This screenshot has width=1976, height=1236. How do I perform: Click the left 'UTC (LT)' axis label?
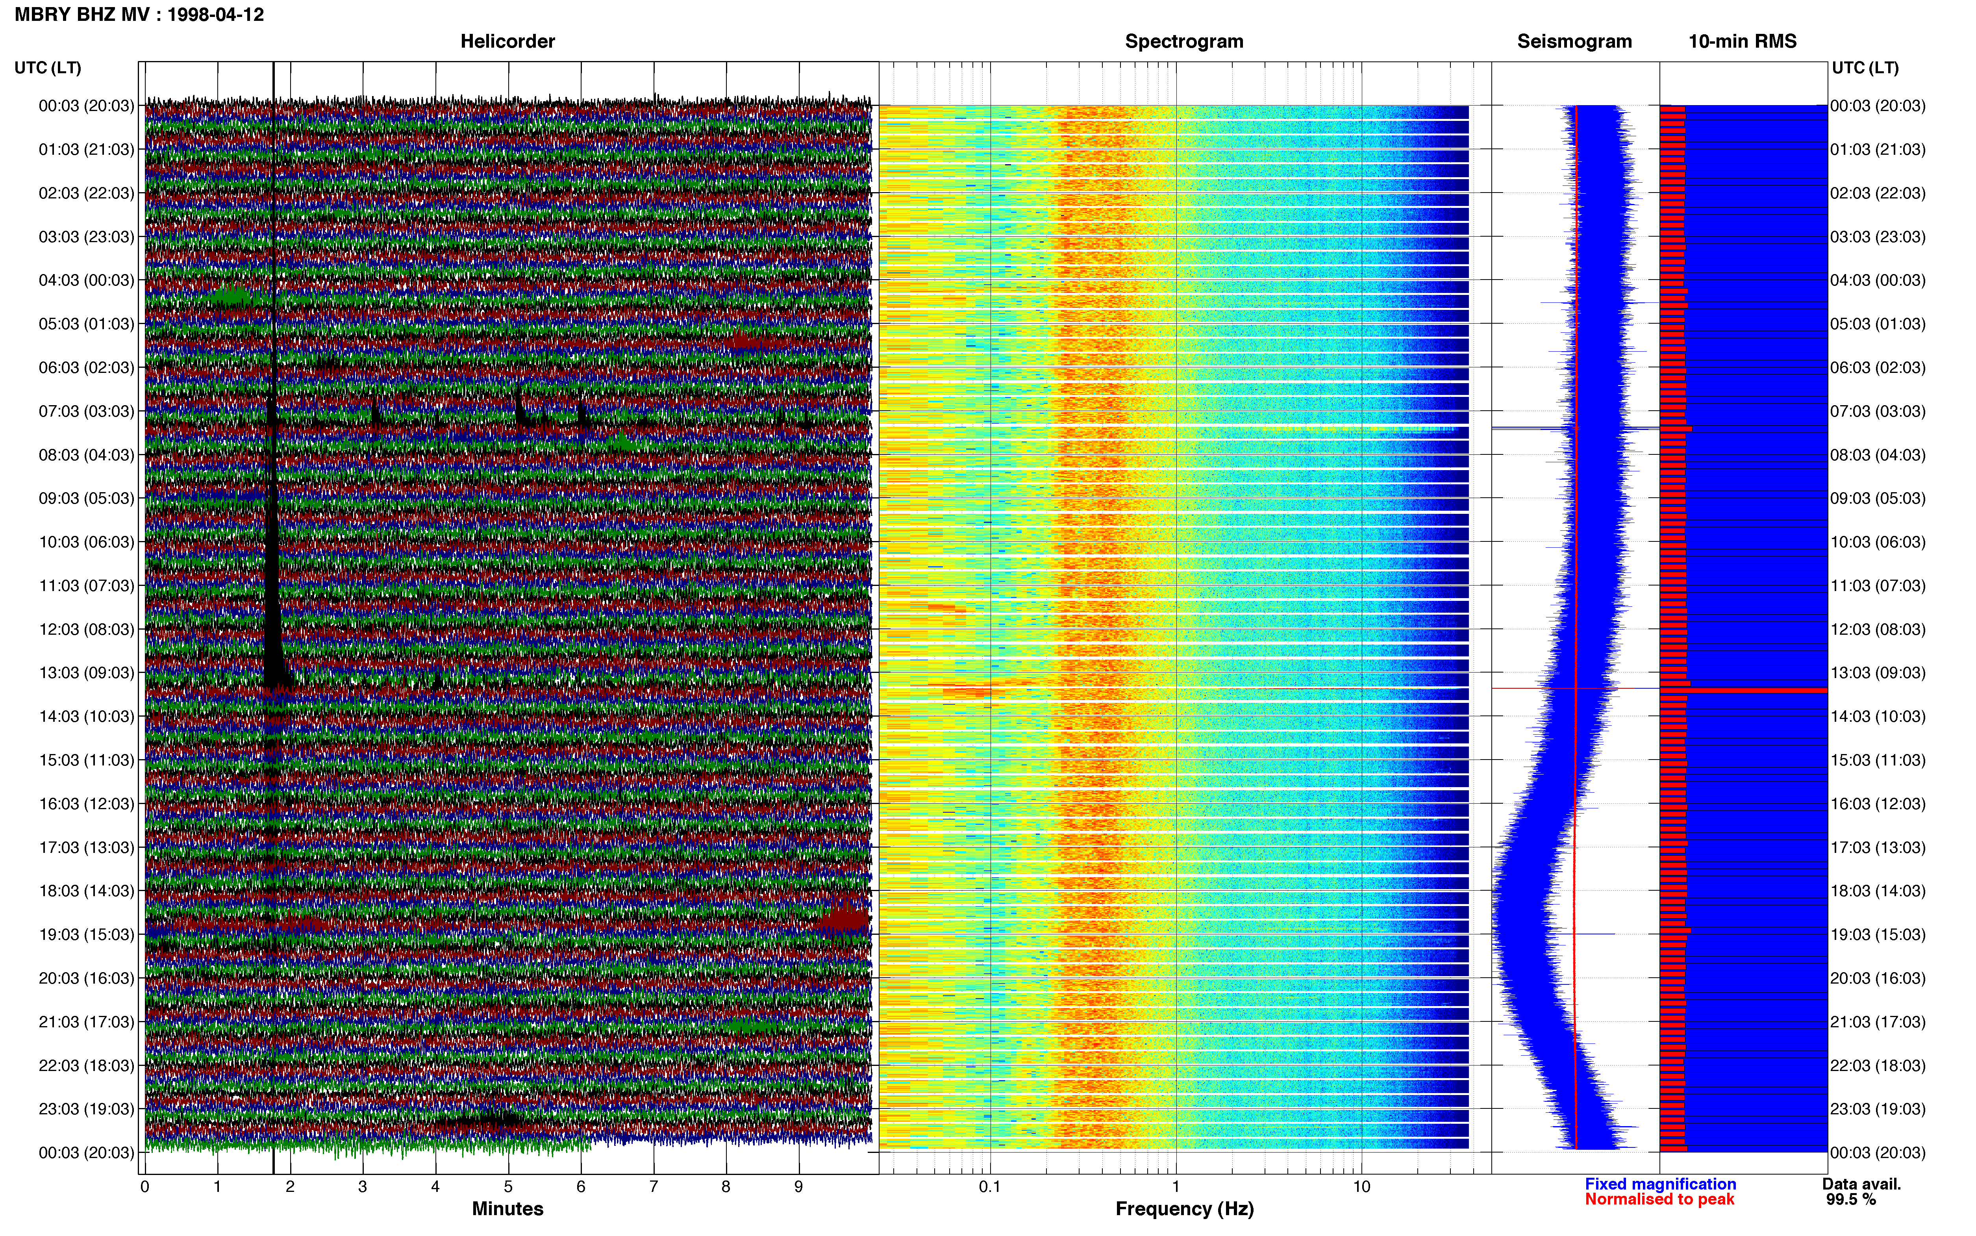coord(48,68)
